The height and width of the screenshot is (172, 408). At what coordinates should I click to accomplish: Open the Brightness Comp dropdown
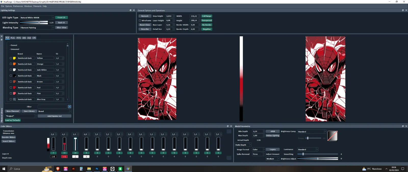tap(312, 131)
